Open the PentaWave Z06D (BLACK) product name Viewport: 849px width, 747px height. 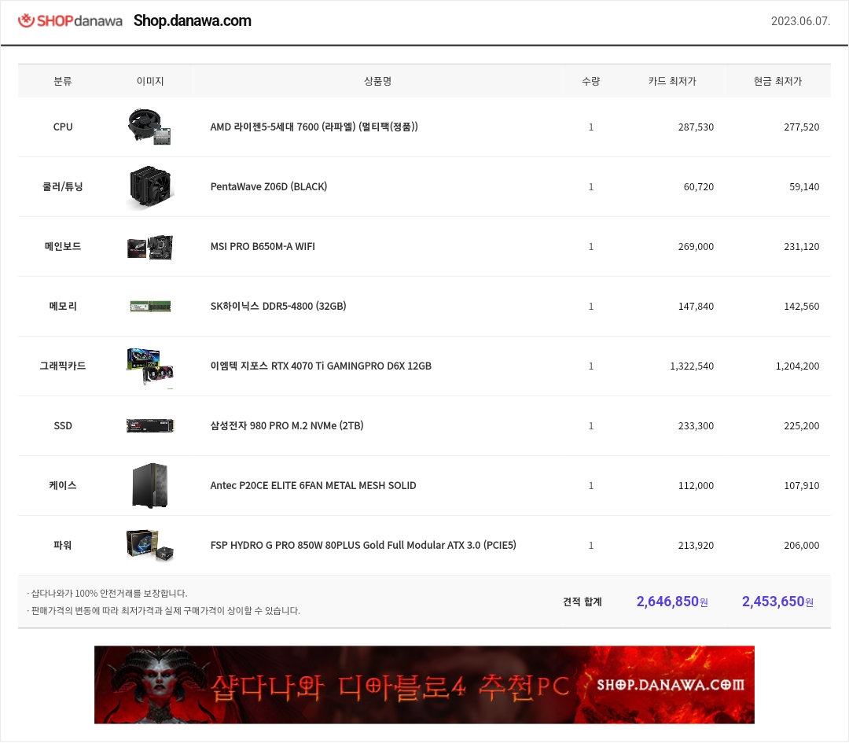(269, 187)
